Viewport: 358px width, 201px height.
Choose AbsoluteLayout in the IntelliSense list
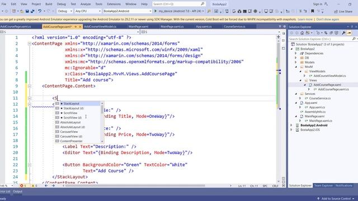click(x=77, y=122)
